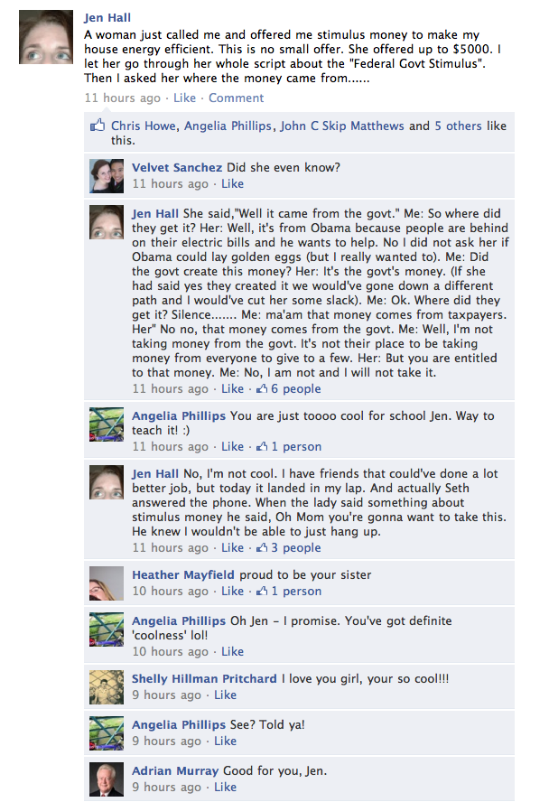
Task: Open Shelly Hillman Pritchard's profile name link
Action: pos(204,679)
